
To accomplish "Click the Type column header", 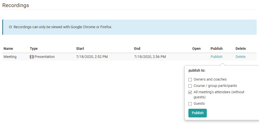I will [x=34, y=49].
